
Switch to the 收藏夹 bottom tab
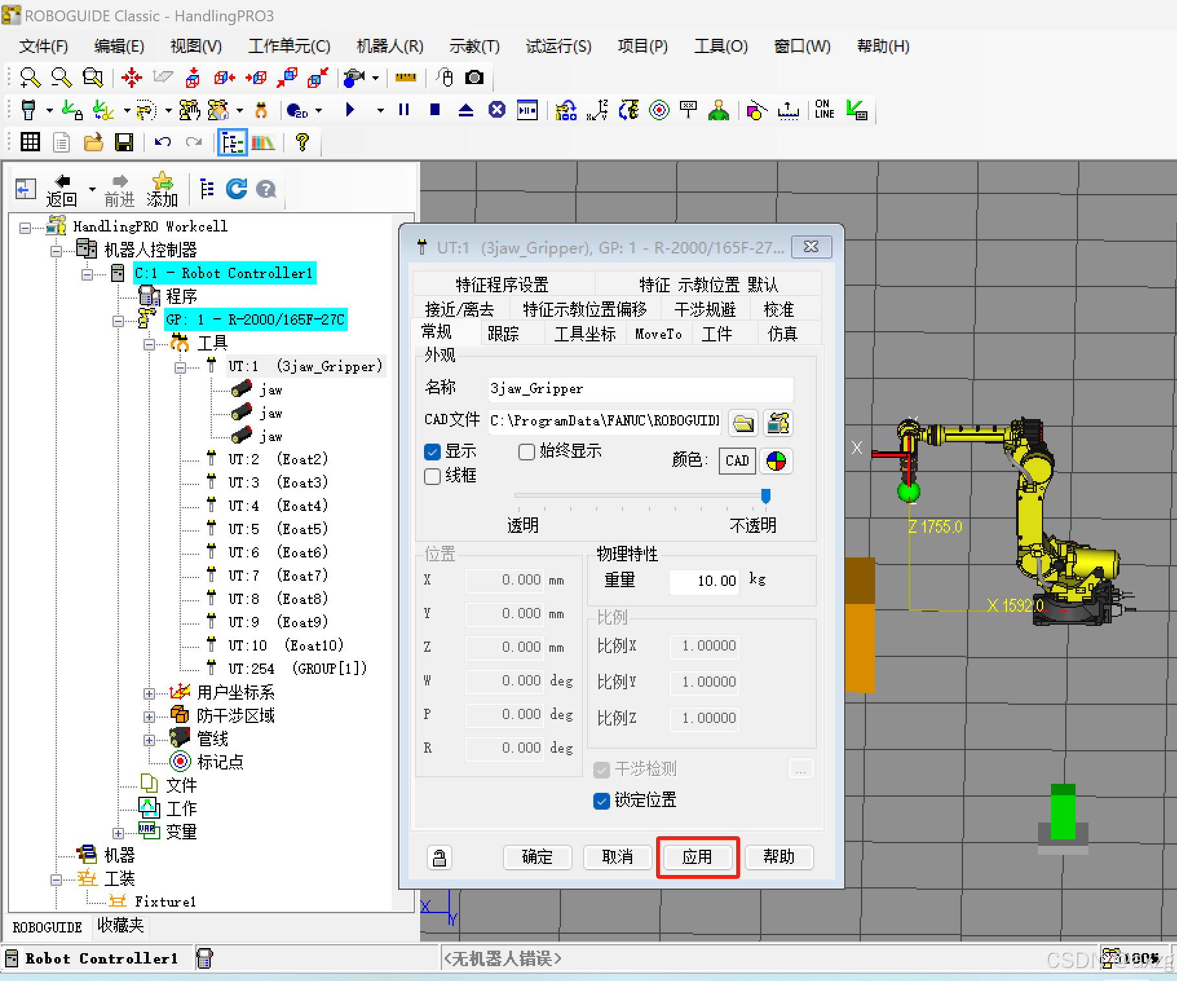(120, 926)
